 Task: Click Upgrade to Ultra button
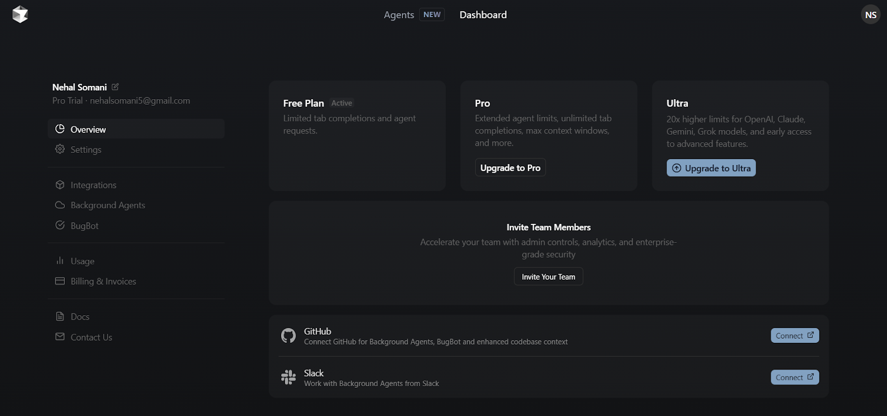pos(711,168)
